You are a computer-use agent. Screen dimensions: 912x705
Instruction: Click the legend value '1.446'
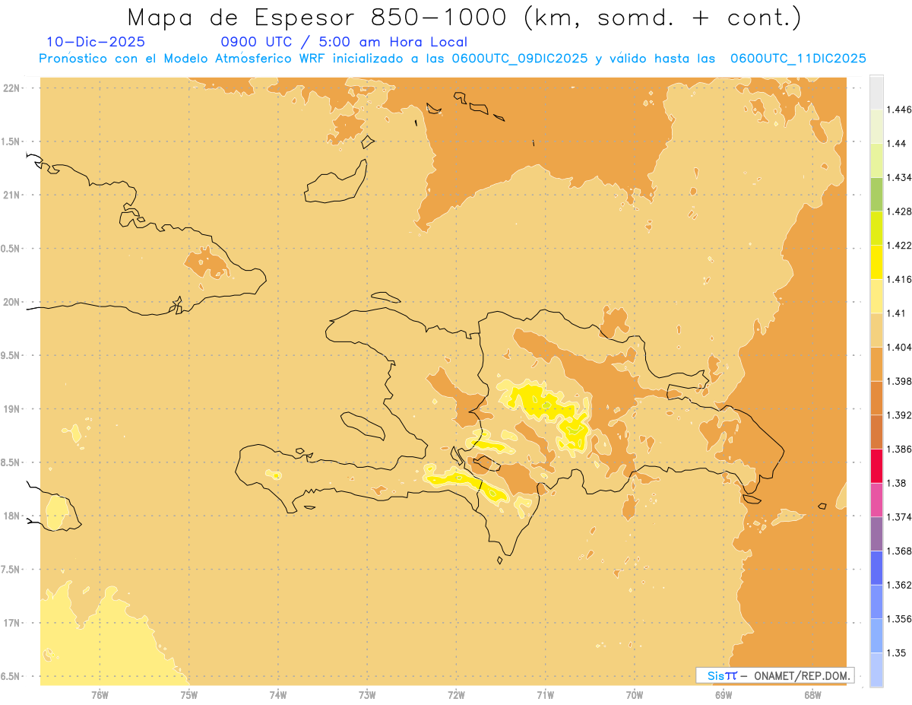pyautogui.click(x=898, y=110)
